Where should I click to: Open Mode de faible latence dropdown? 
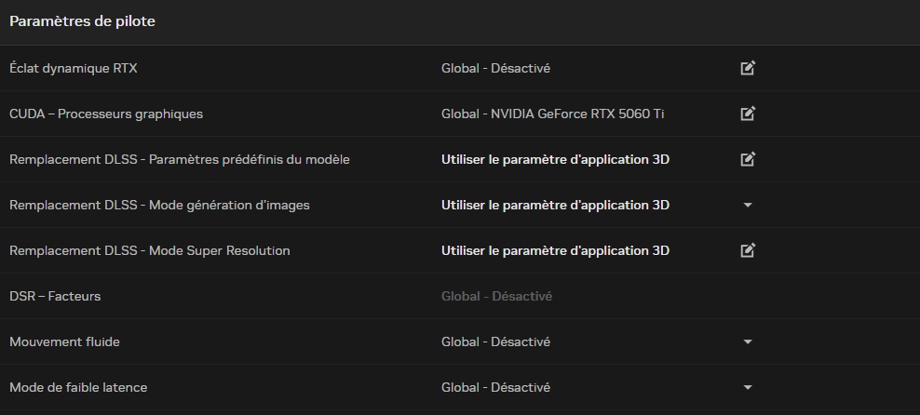pos(748,387)
